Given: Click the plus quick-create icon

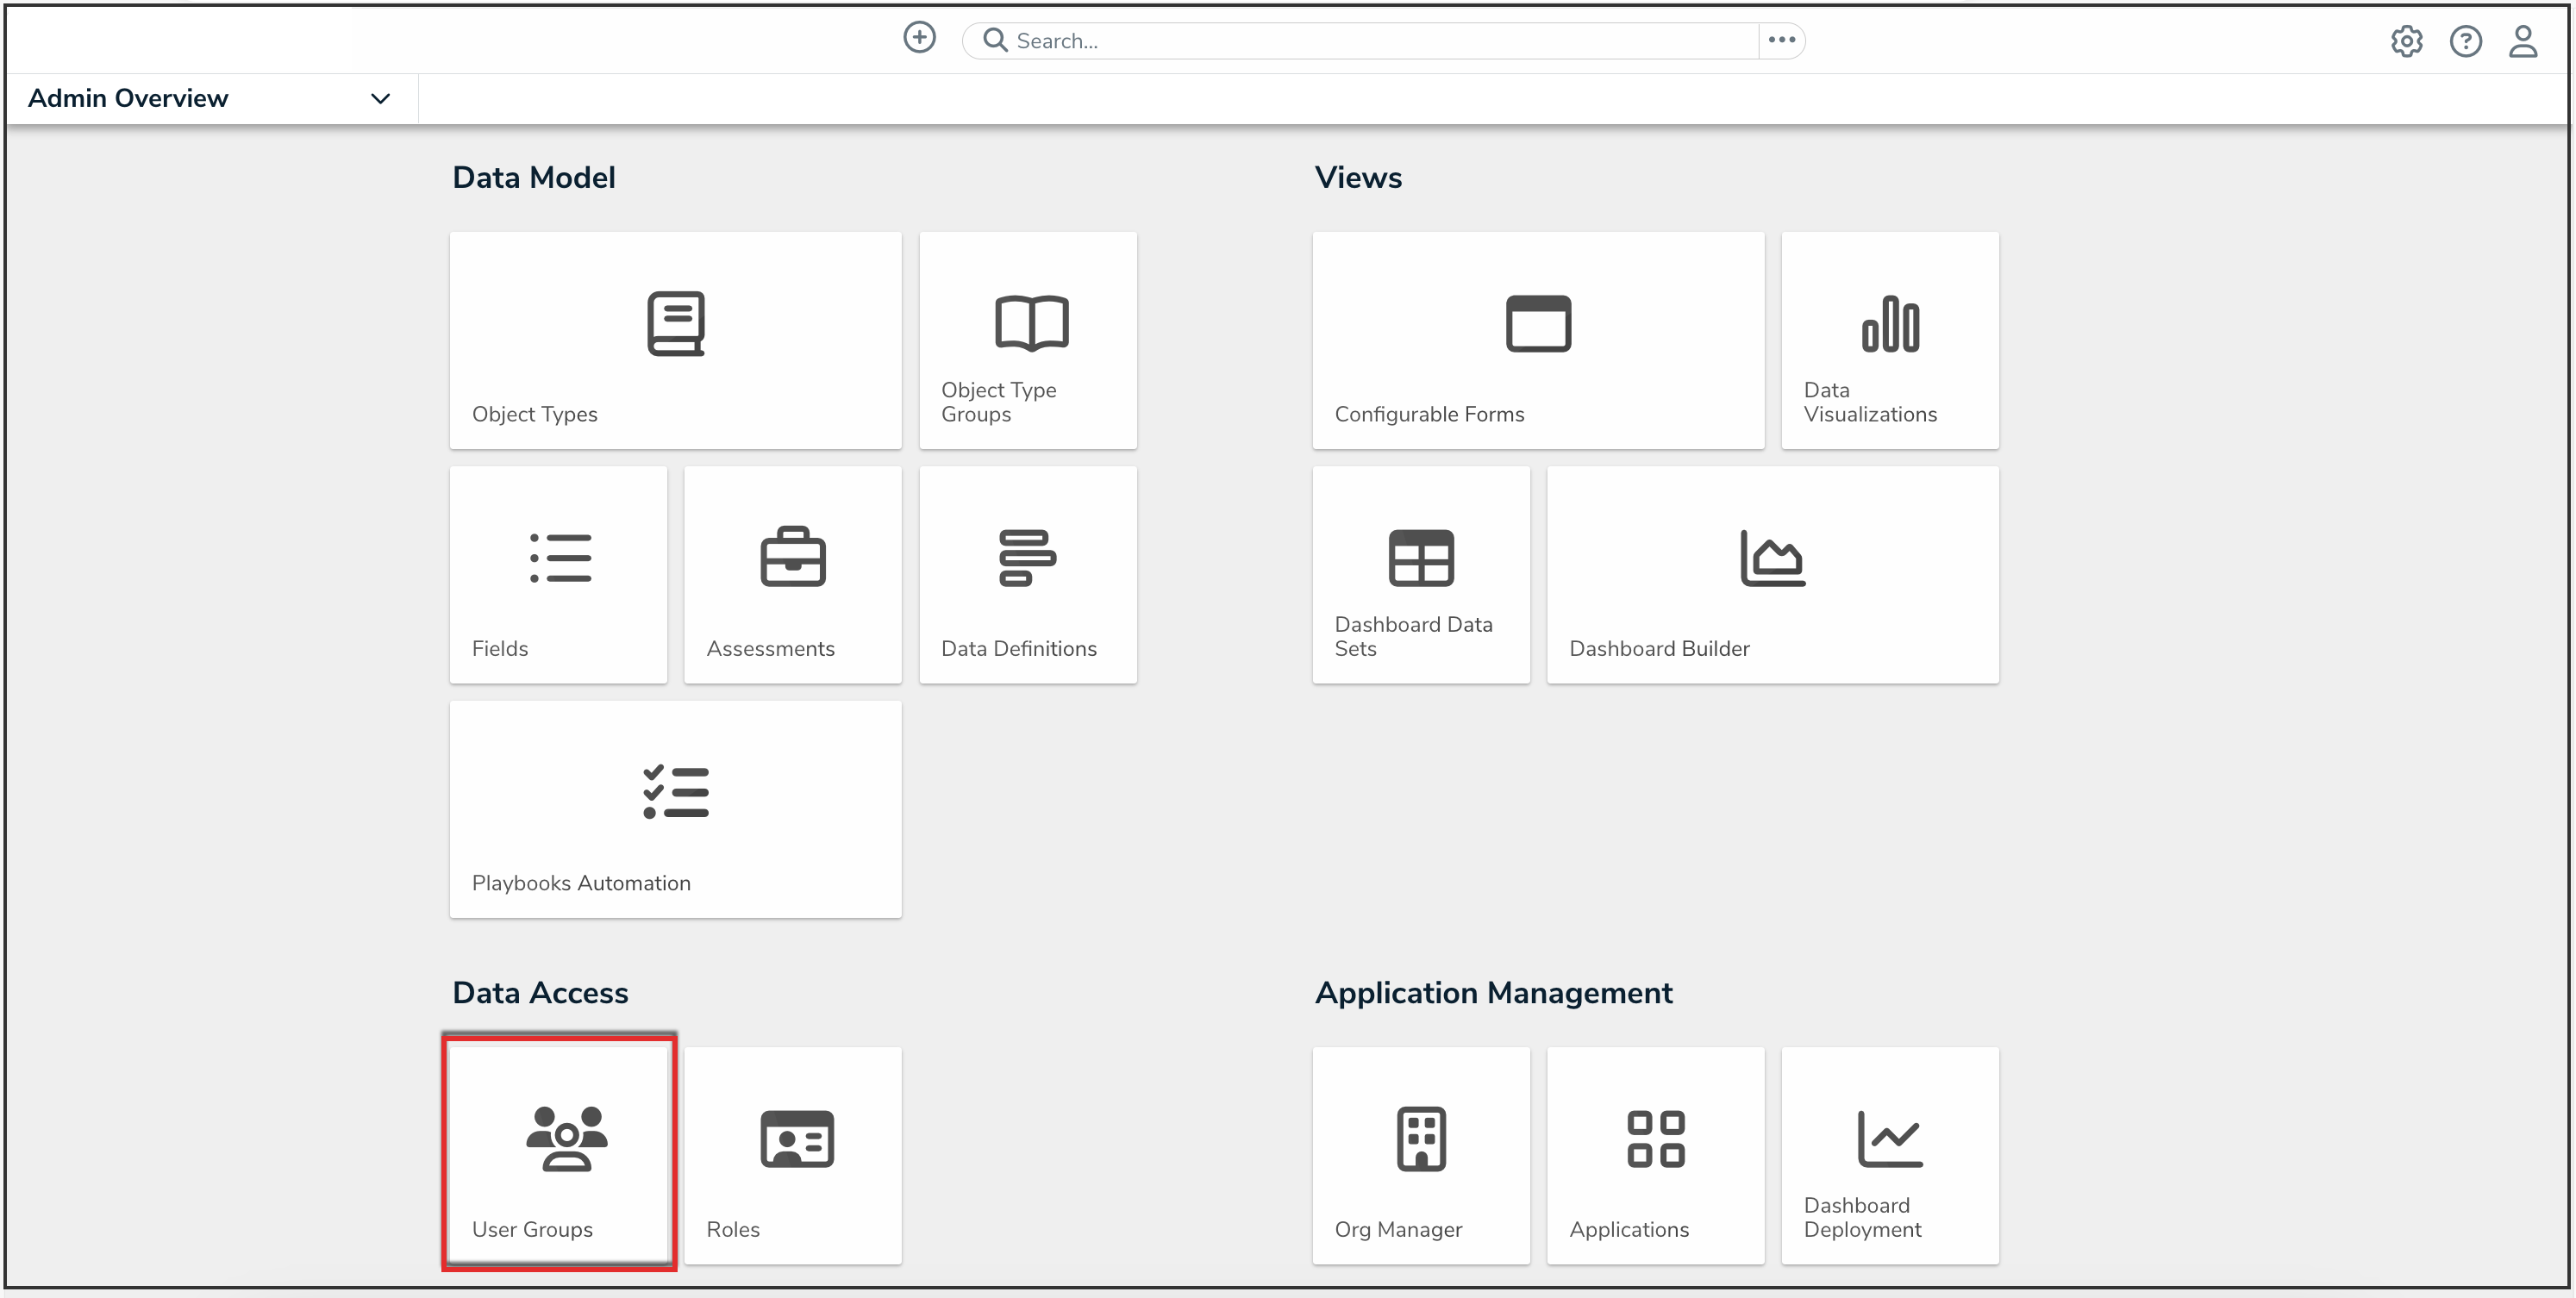Looking at the screenshot, I should click(x=919, y=38).
